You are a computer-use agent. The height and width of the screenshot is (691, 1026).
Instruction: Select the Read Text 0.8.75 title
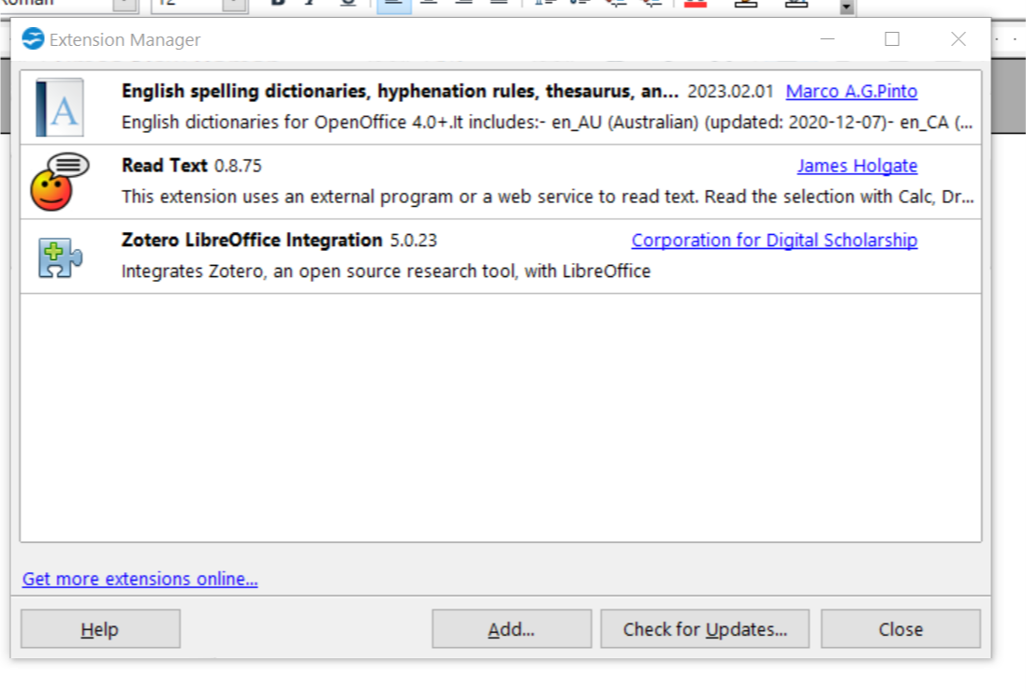click(x=192, y=166)
